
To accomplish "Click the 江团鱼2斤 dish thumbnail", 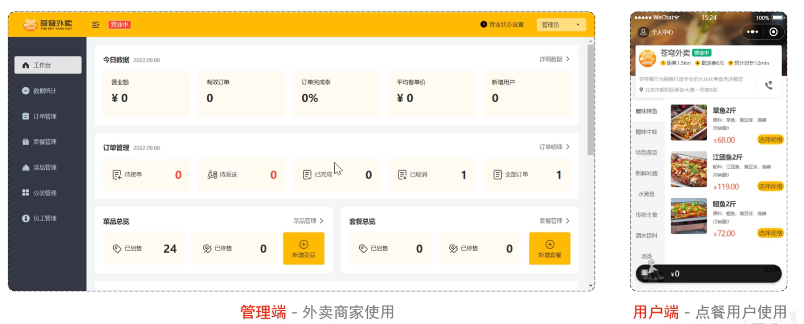I will (689, 169).
